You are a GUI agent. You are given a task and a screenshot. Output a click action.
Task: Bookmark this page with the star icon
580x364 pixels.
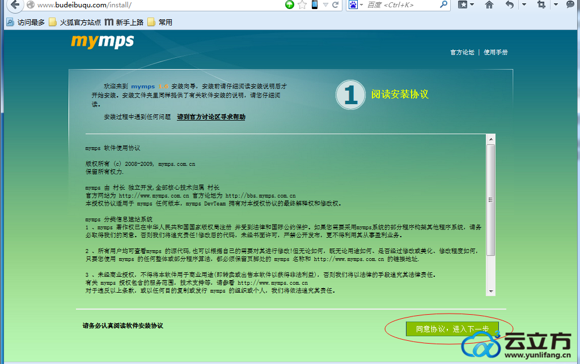(302, 5)
